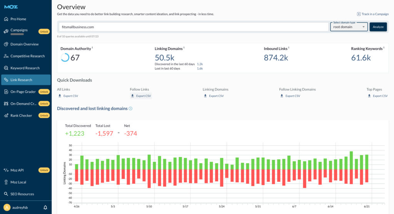Viewport: 394px width, 214px height.
Task: Click the Domain Authority progress ring
Action: click(65, 58)
